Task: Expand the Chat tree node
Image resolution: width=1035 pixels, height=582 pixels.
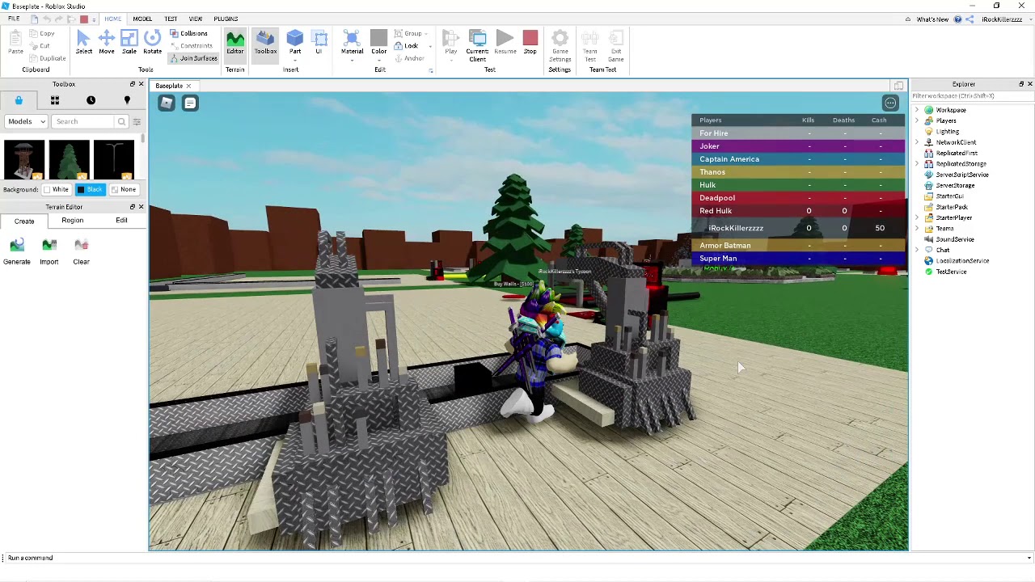Action: (x=917, y=251)
